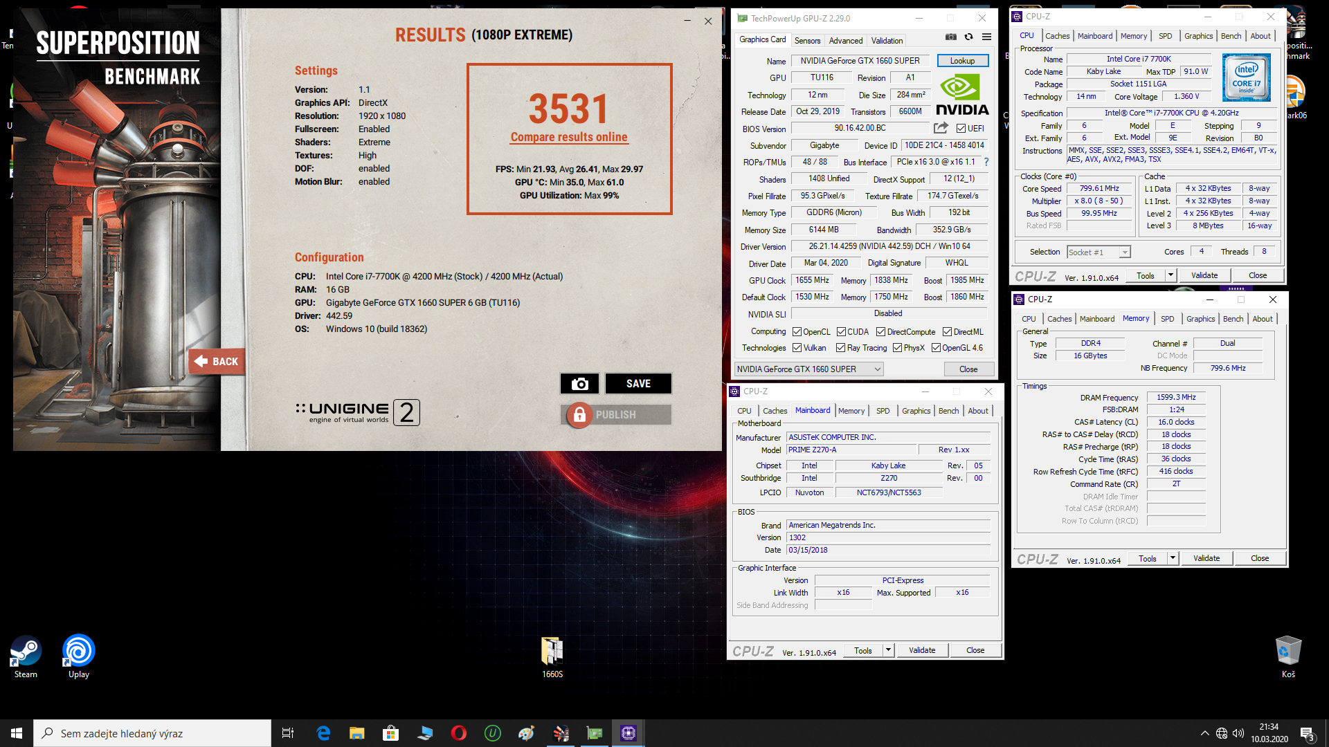The height and width of the screenshot is (747, 1329).
Task: Toggle the DirectCompute checkbox
Action: pyautogui.click(x=880, y=332)
